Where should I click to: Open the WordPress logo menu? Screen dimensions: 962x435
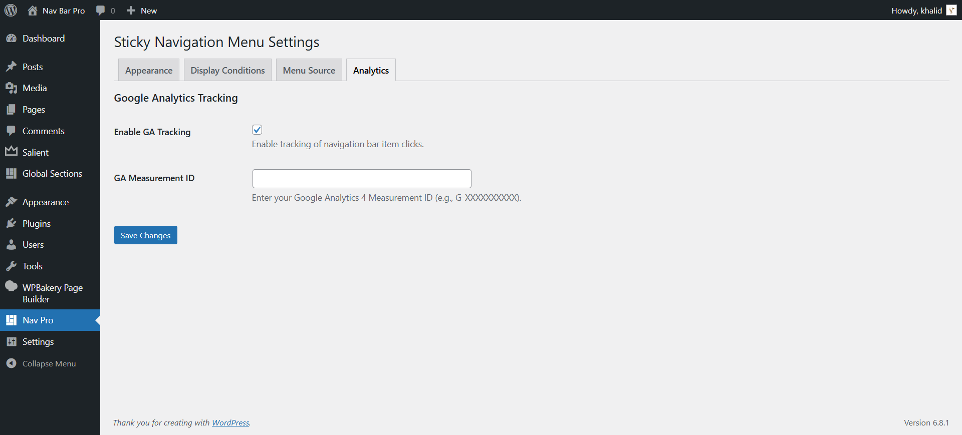(x=11, y=10)
